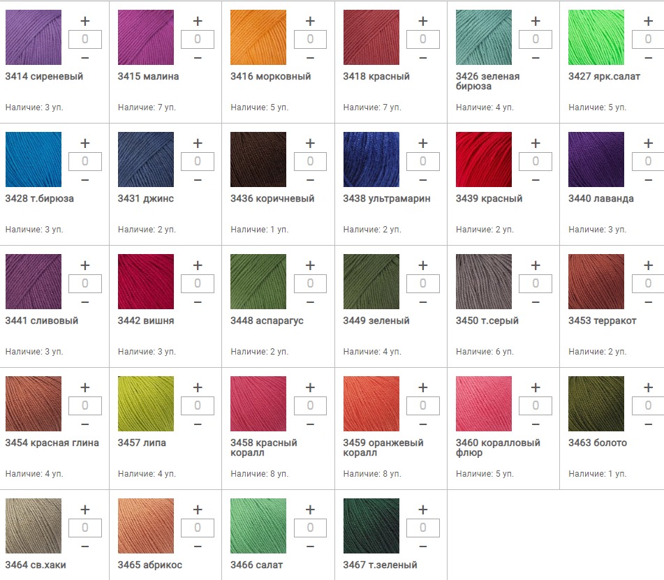Add one 3428 т.бирюза yarn
The width and height of the screenshot is (664, 580).
coord(85,143)
